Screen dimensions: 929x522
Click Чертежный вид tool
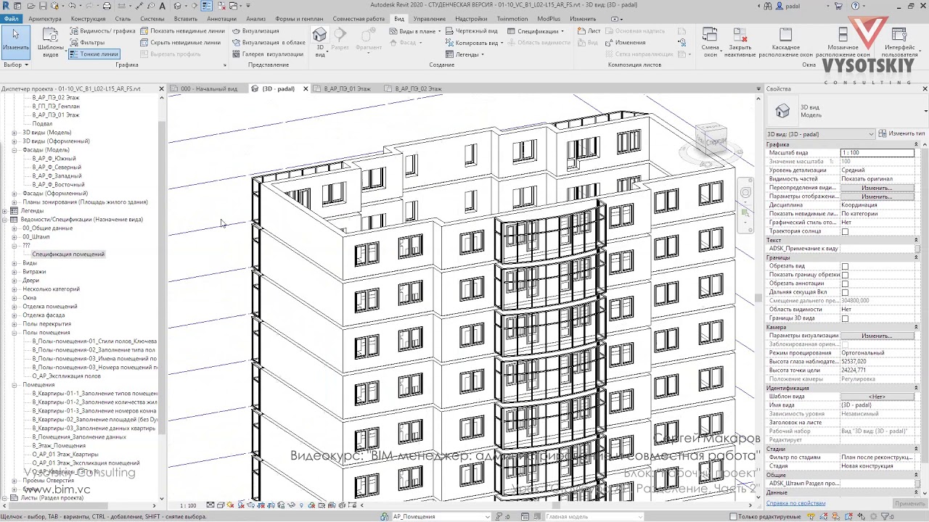(472, 31)
